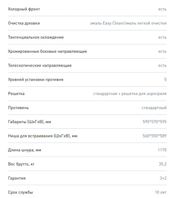Viewport: 169px width, 198px height.
Task: Select the 'Очистка духовки' row label
Action: point(24,23)
